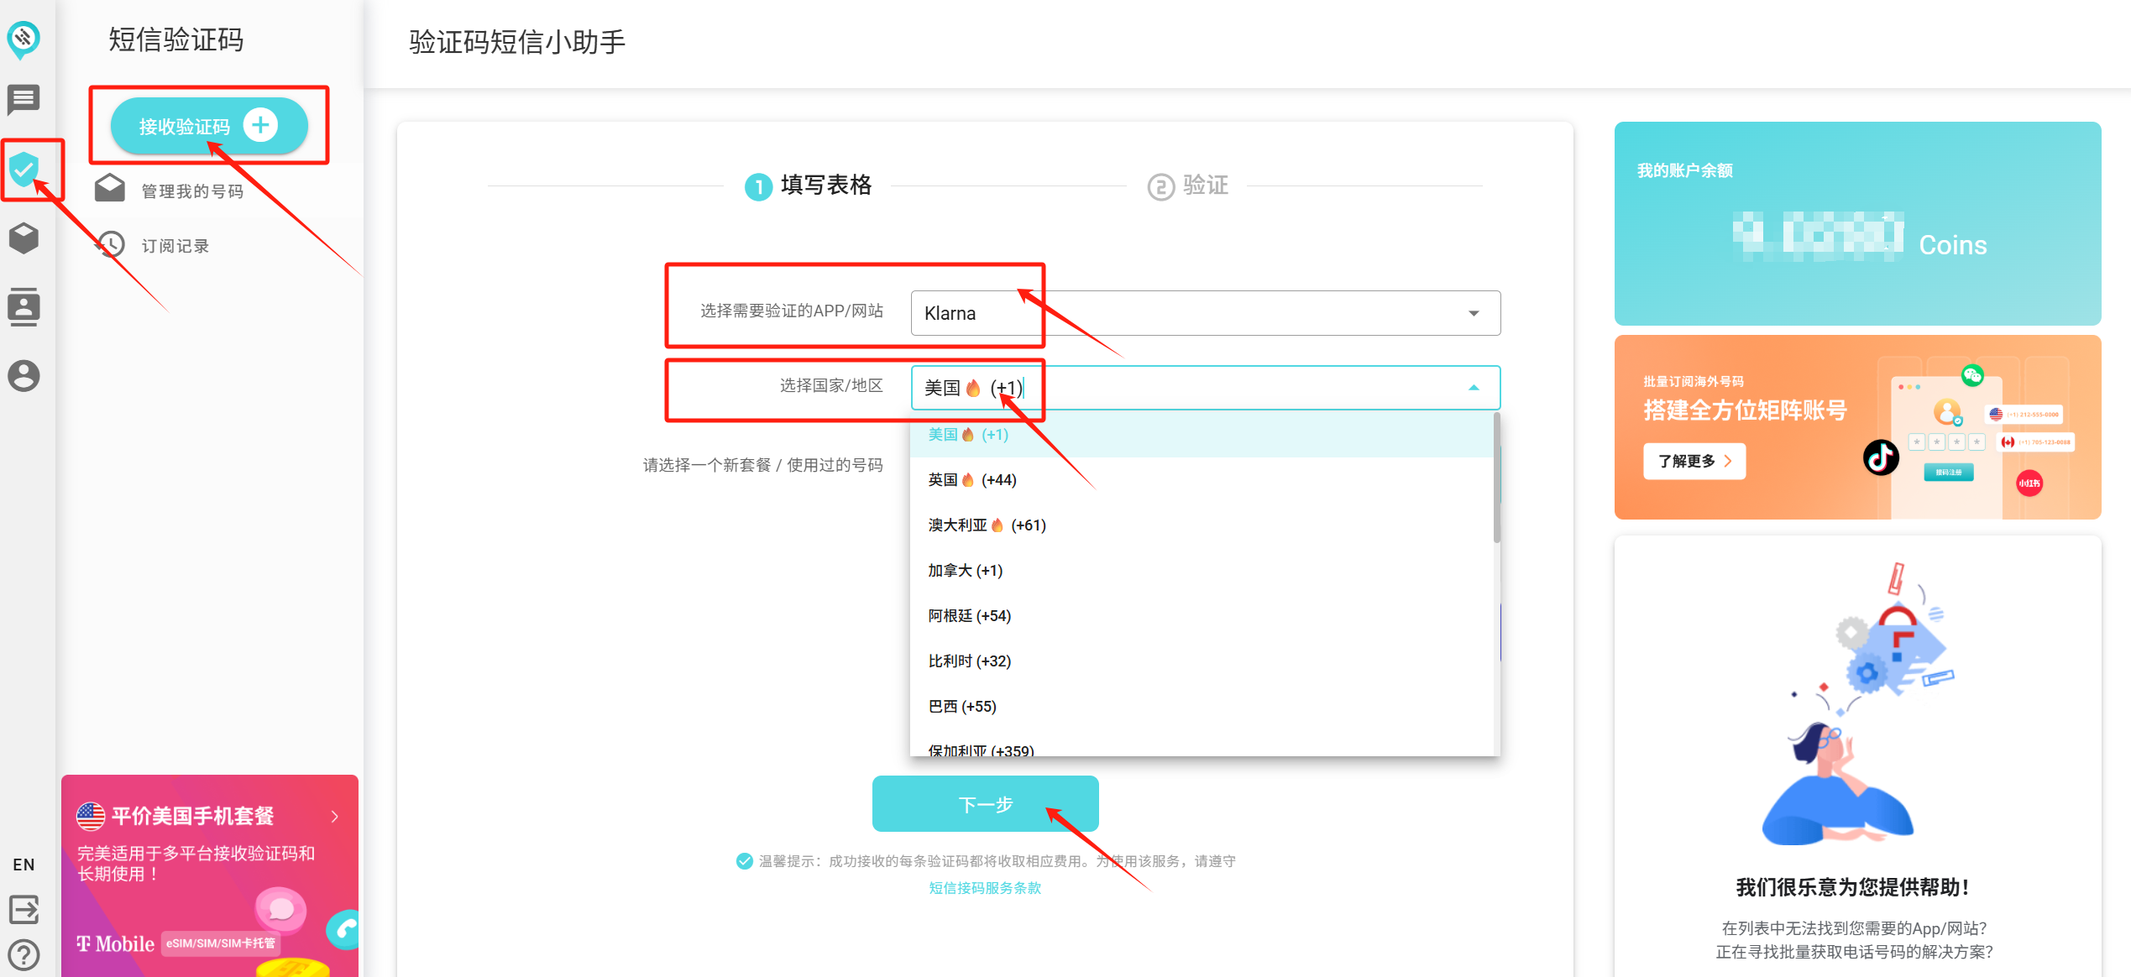This screenshot has width=2131, height=977.
Task: Choose 阿根廷 (+54) from the list
Action: pos(1202,616)
